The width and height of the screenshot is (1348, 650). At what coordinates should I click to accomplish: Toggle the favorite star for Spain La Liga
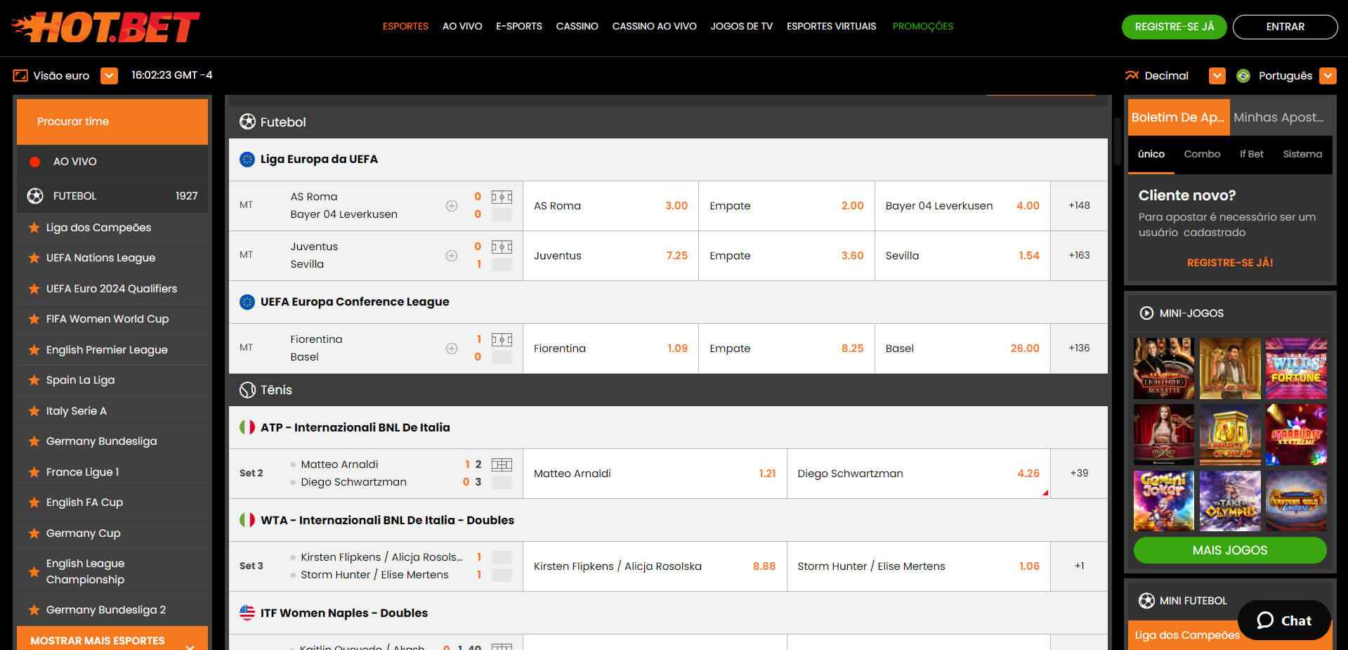pos(34,379)
